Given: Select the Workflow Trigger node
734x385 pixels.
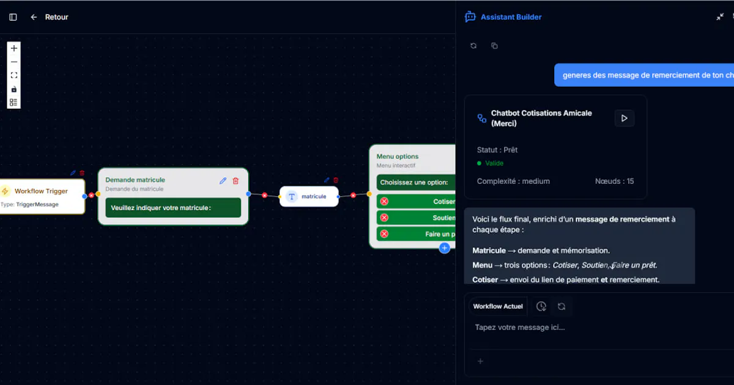Looking at the screenshot, I should click(42, 196).
